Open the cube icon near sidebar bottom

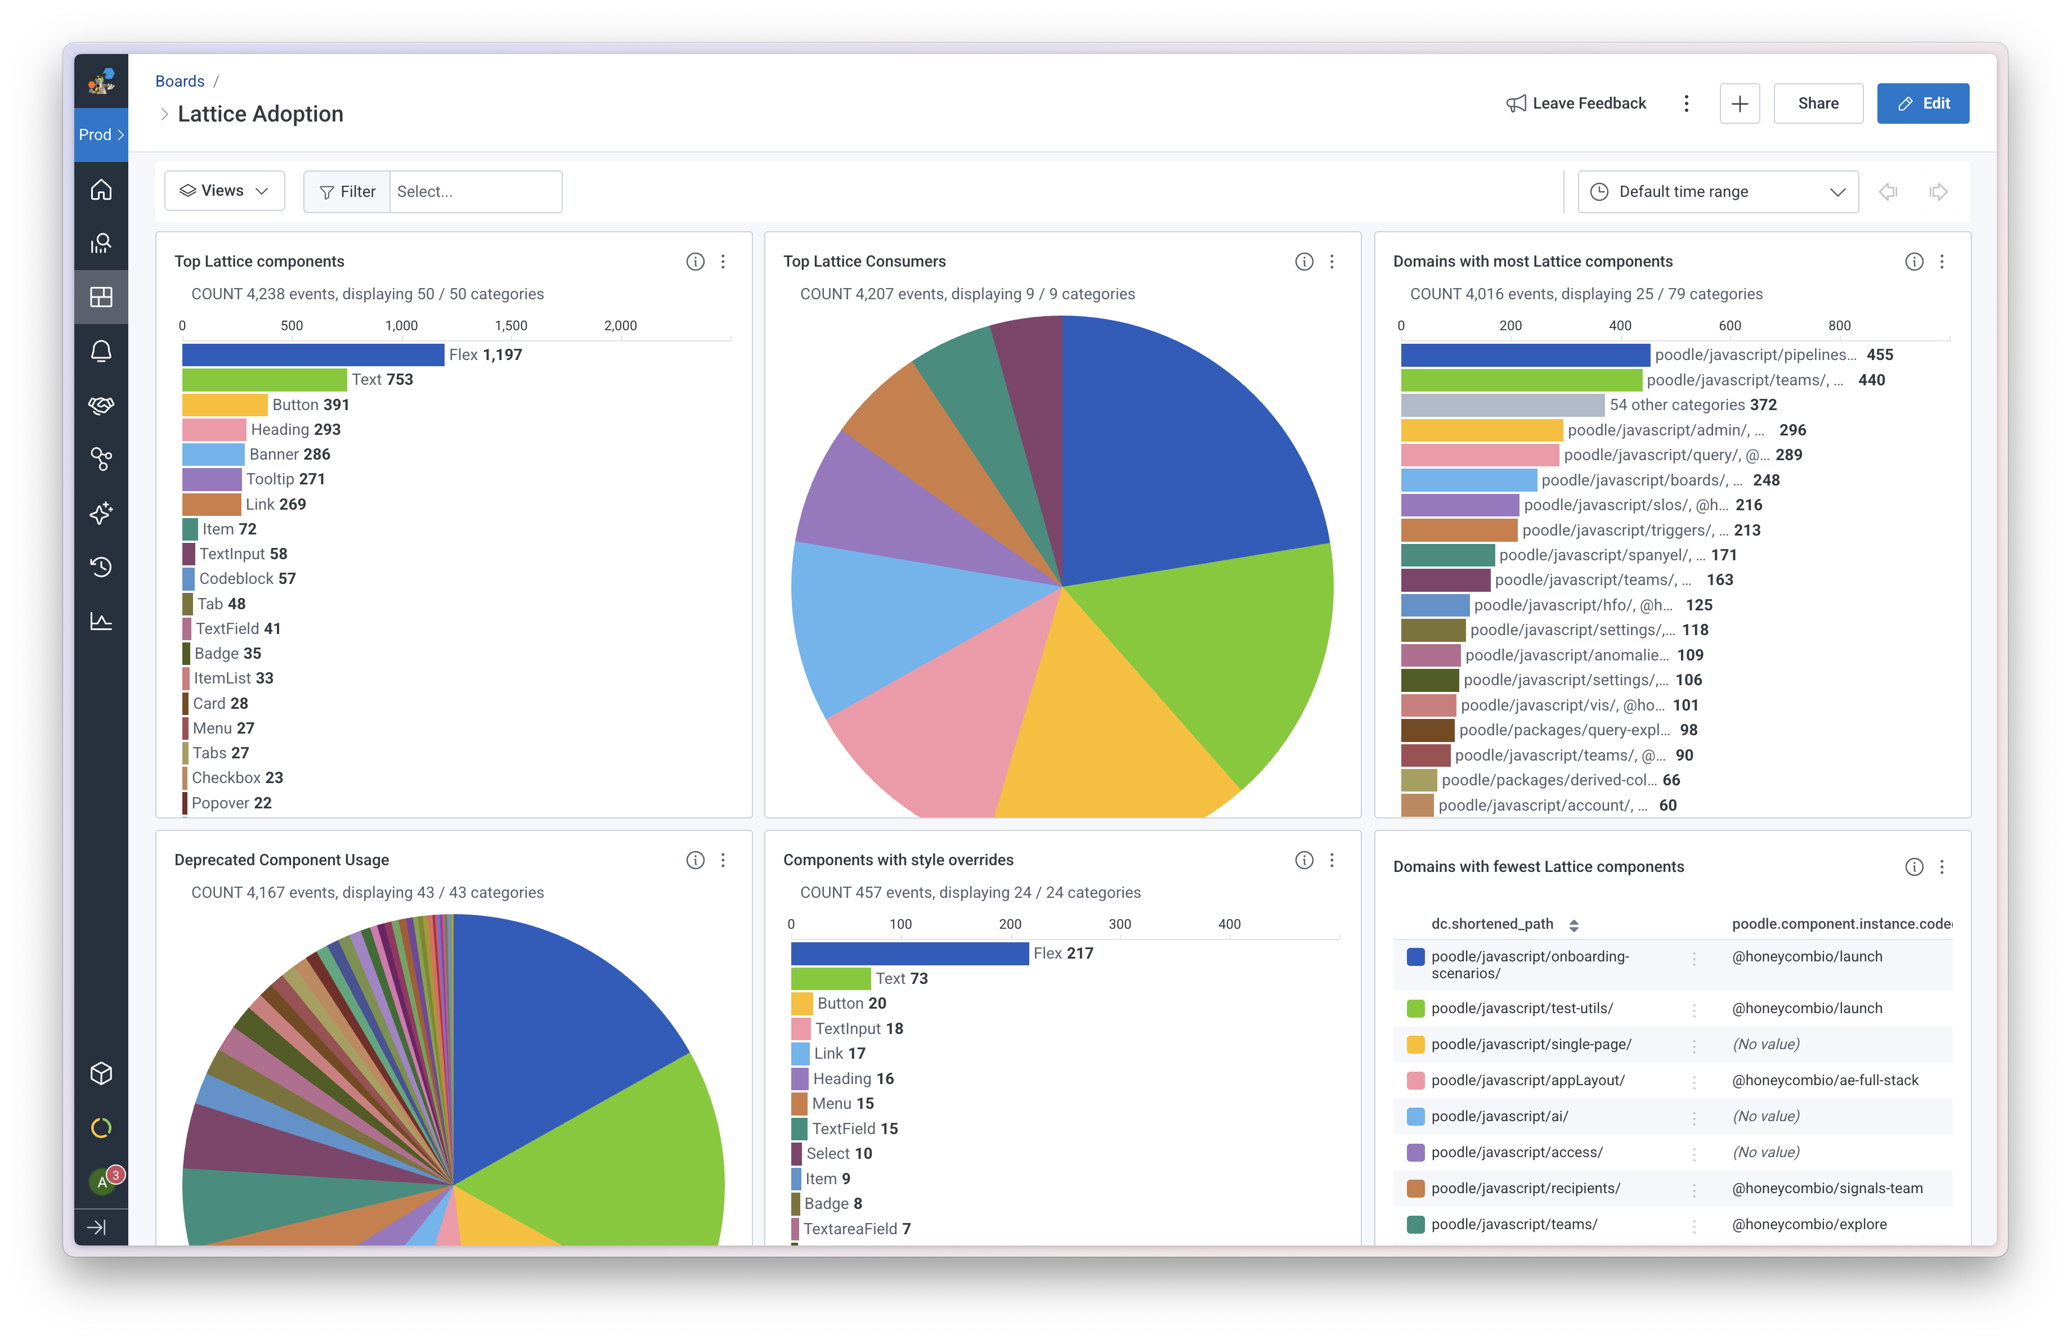tap(101, 1074)
